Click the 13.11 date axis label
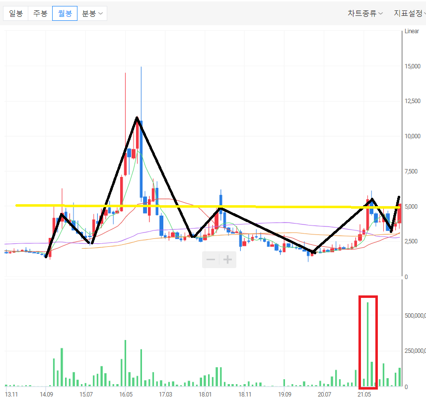The width and height of the screenshot is (426, 399). [11, 394]
